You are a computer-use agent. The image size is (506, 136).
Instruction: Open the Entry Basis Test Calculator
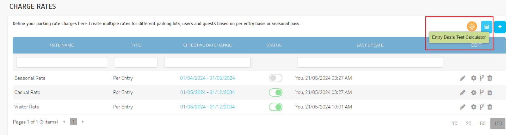coord(486,27)
